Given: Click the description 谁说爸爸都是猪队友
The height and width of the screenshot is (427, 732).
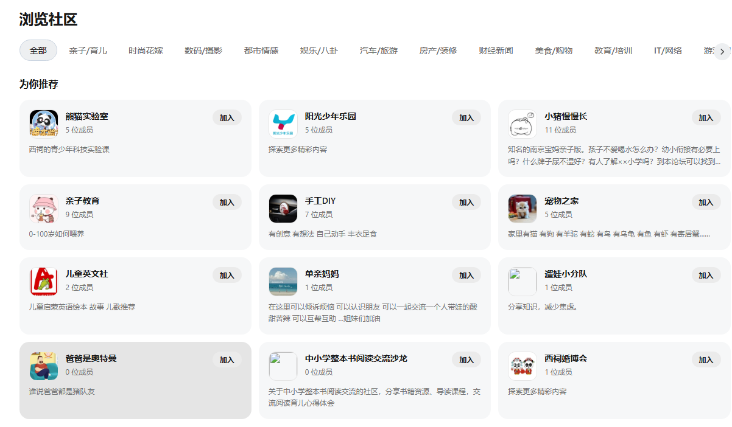Looking at the screenshot, I should [x=62, y=391].
